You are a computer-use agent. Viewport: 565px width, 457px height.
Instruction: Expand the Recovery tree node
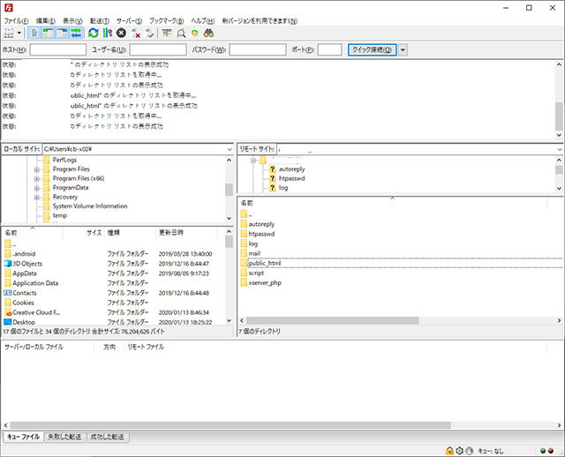pyautogui.click(x=37, y=198)
